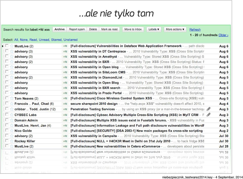Star the XSS vulnerability in Open blog message dated Aug 6
The image size is (243, 179).
tap(12, 67)
